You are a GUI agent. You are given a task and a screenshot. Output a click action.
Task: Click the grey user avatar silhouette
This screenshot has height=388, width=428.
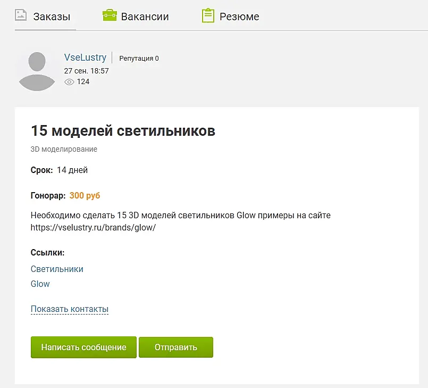[37, 71]
